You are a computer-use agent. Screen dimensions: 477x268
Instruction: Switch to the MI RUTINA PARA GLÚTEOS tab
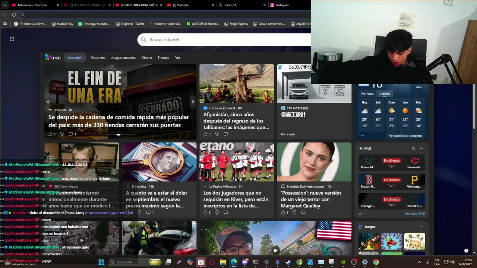pos(138,5)
